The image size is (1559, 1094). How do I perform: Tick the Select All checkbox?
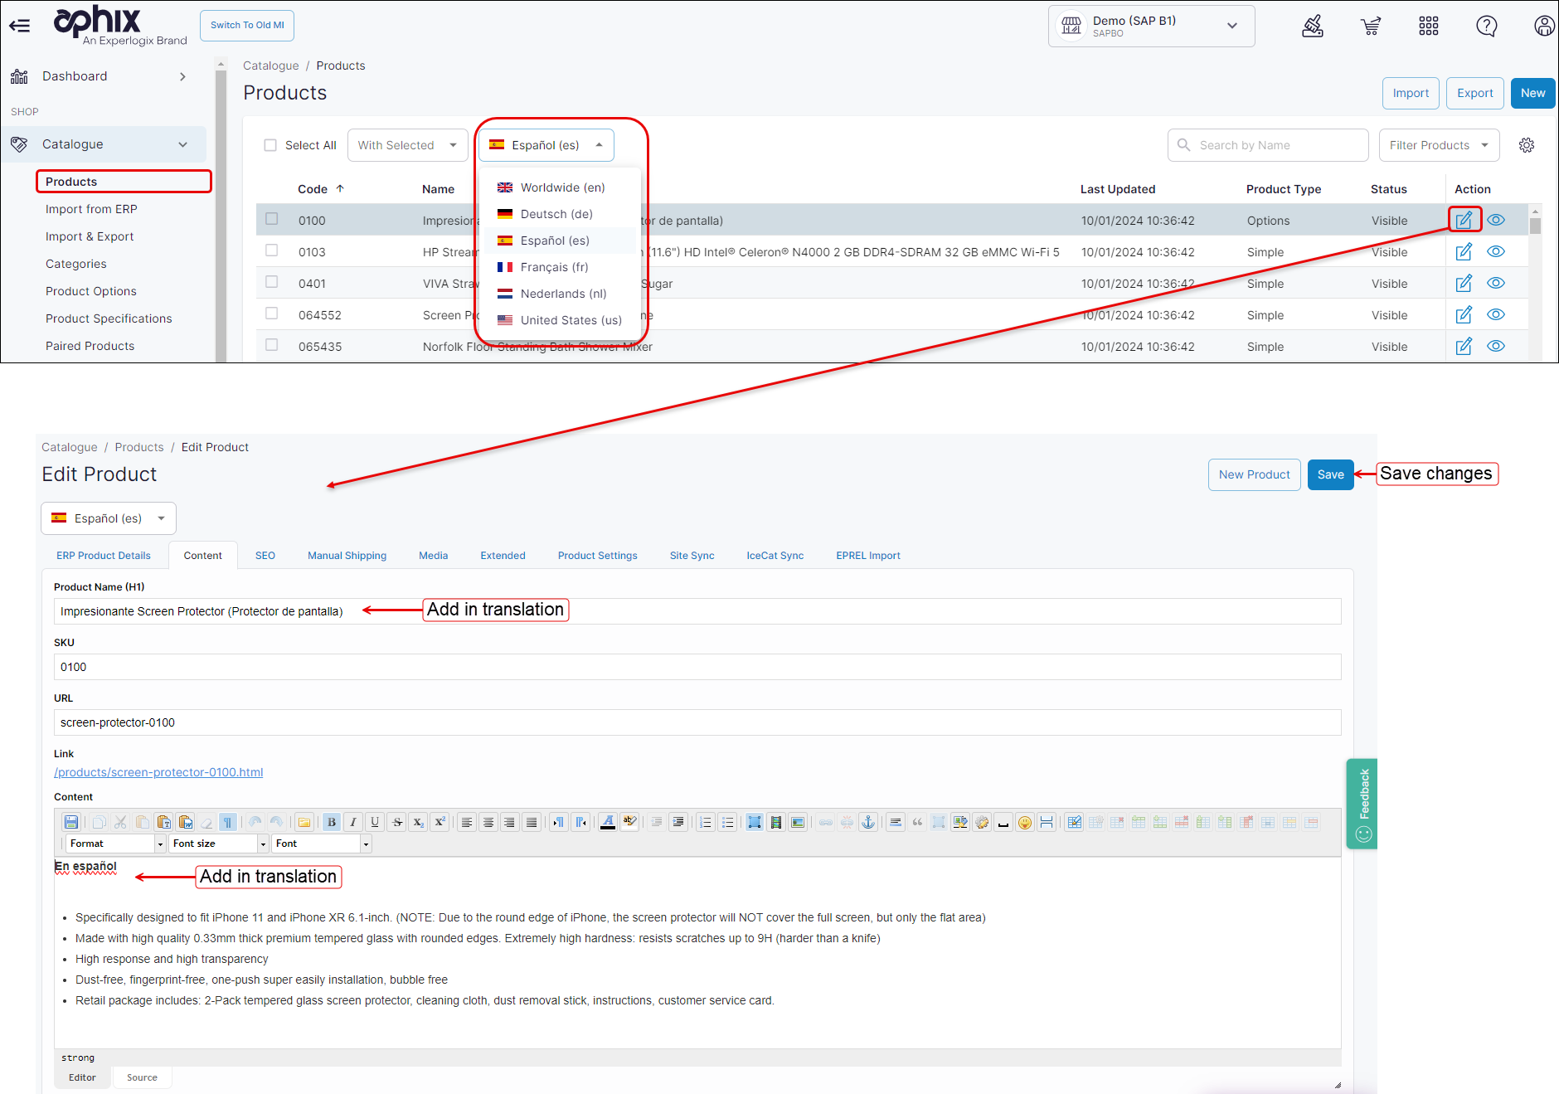point(270,145)
